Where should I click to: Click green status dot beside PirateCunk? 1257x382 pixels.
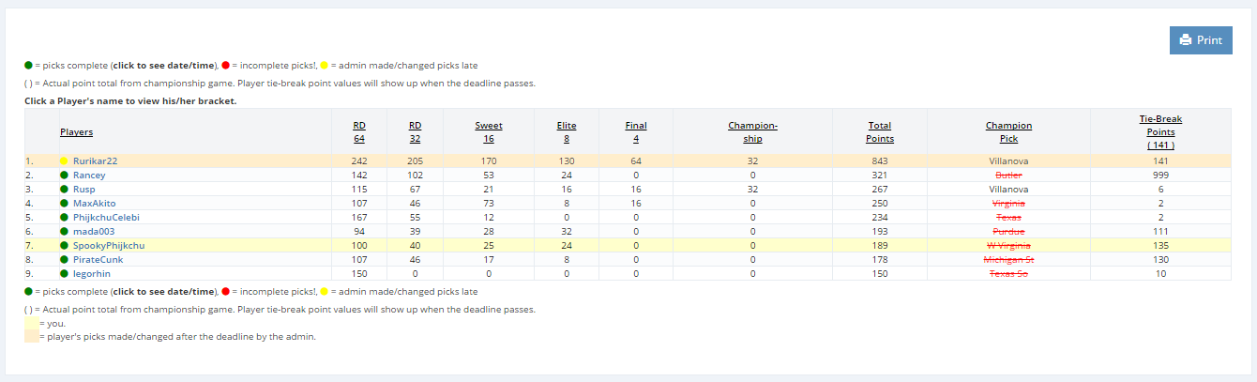64,259
